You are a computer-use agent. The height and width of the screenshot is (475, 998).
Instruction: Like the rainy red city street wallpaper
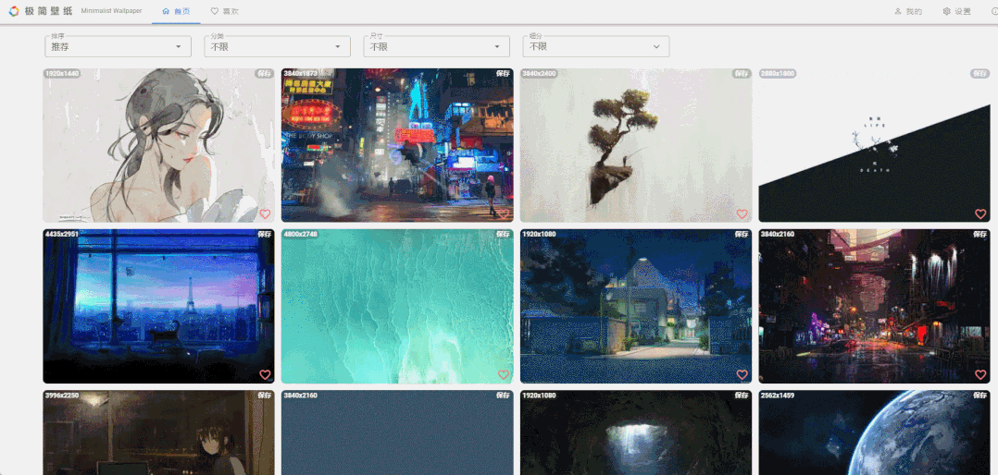click(980, 374)
